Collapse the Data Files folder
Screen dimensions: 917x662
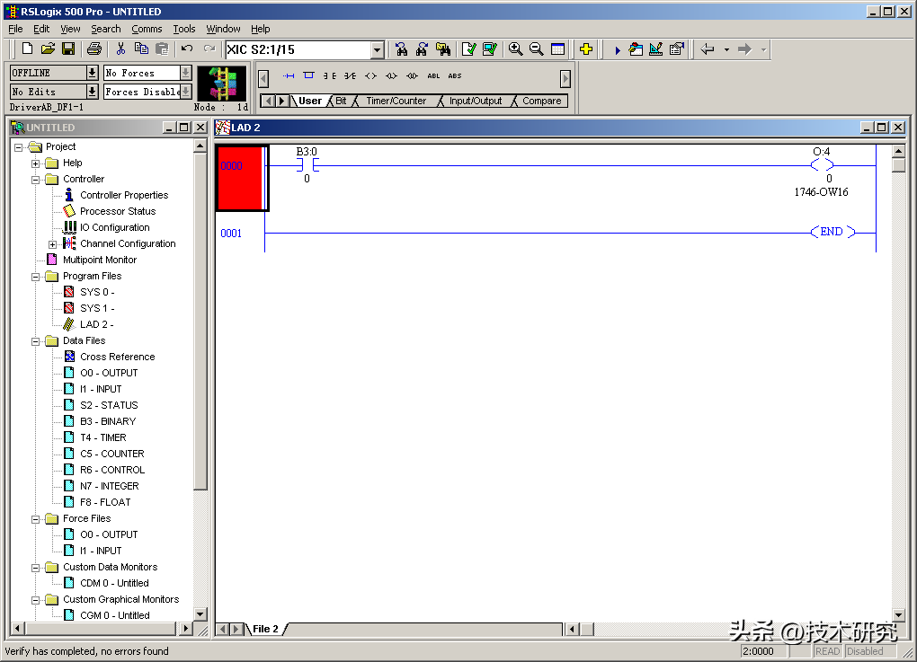[x=36, y=341]
